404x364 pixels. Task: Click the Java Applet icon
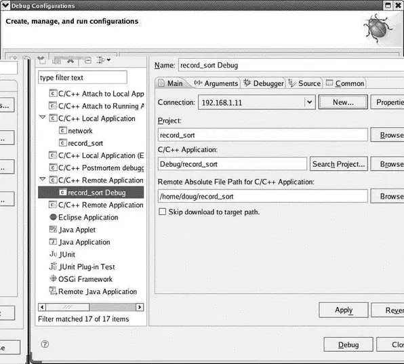[53, 229]
